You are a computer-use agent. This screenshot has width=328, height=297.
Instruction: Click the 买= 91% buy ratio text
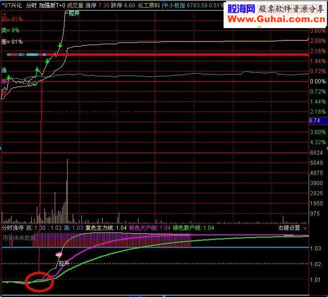12,19
